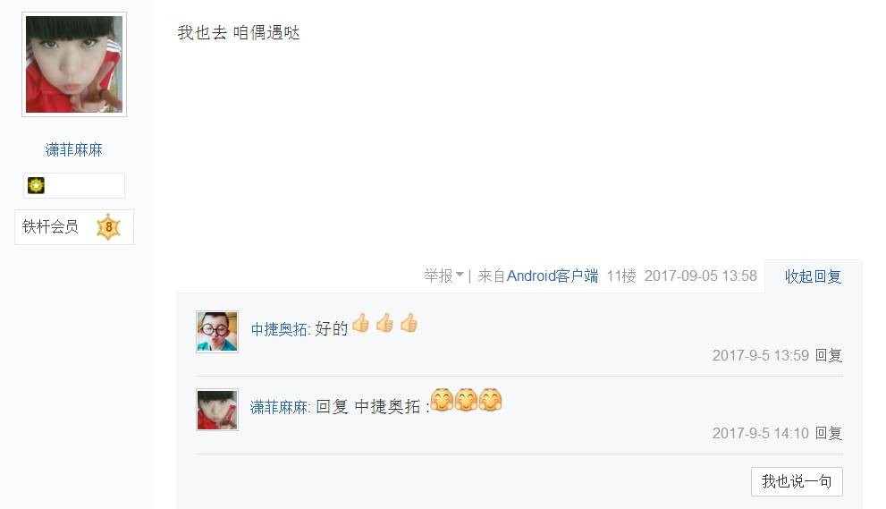This screenshot has height=509, width=886.
Task: Reply to the 14:10 comment
Action: coord(829,433)
